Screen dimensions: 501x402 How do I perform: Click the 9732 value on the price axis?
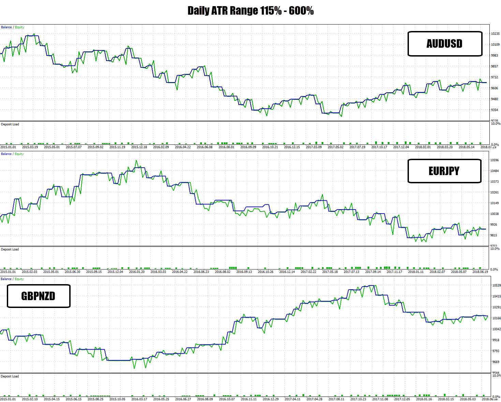click(495, 77)
